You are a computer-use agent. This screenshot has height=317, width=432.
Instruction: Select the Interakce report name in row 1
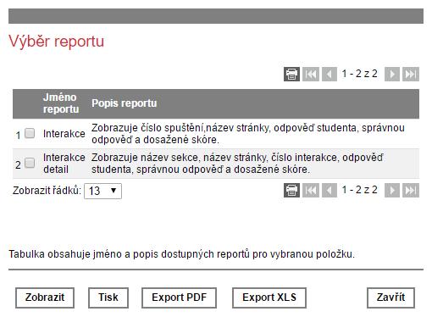pyautogui.click(x=64, y=134)
